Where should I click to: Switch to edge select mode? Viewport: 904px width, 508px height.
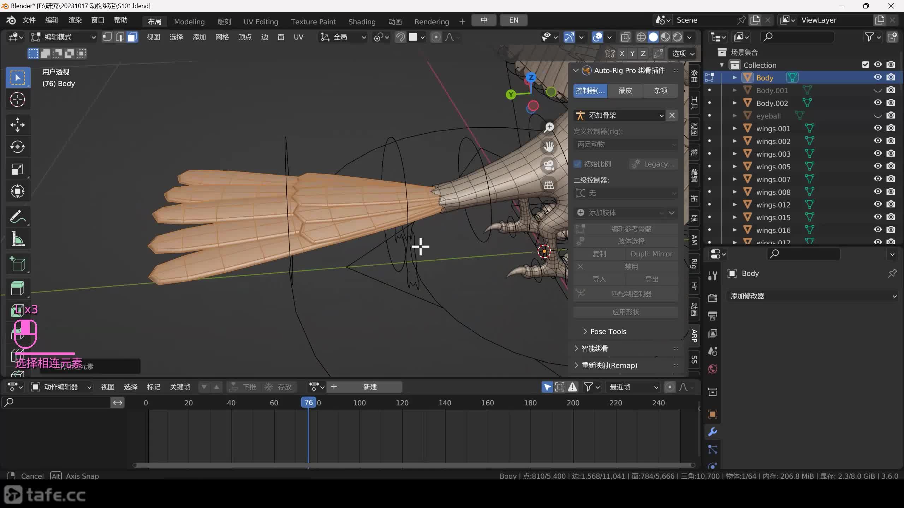120,37
